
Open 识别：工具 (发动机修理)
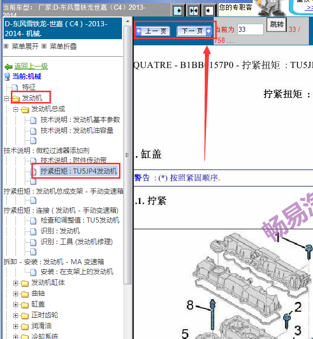click(x=77, y=242)
